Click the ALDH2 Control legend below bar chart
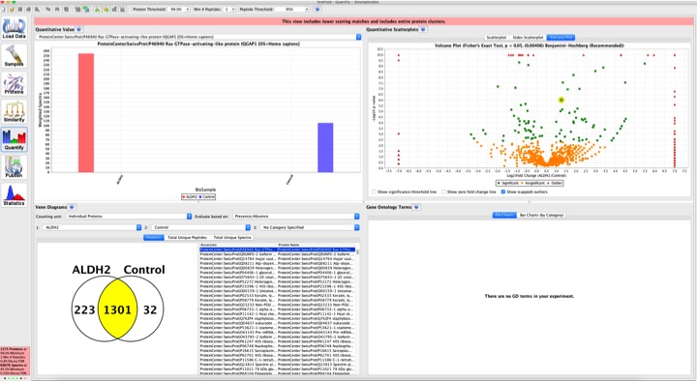Screen dimensions: 697x381 (198, 196)
